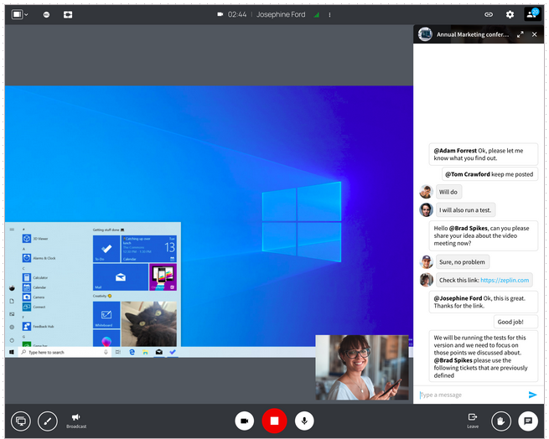Open the participants list with badge 20
549x439 pixels.
coord(532,14)
